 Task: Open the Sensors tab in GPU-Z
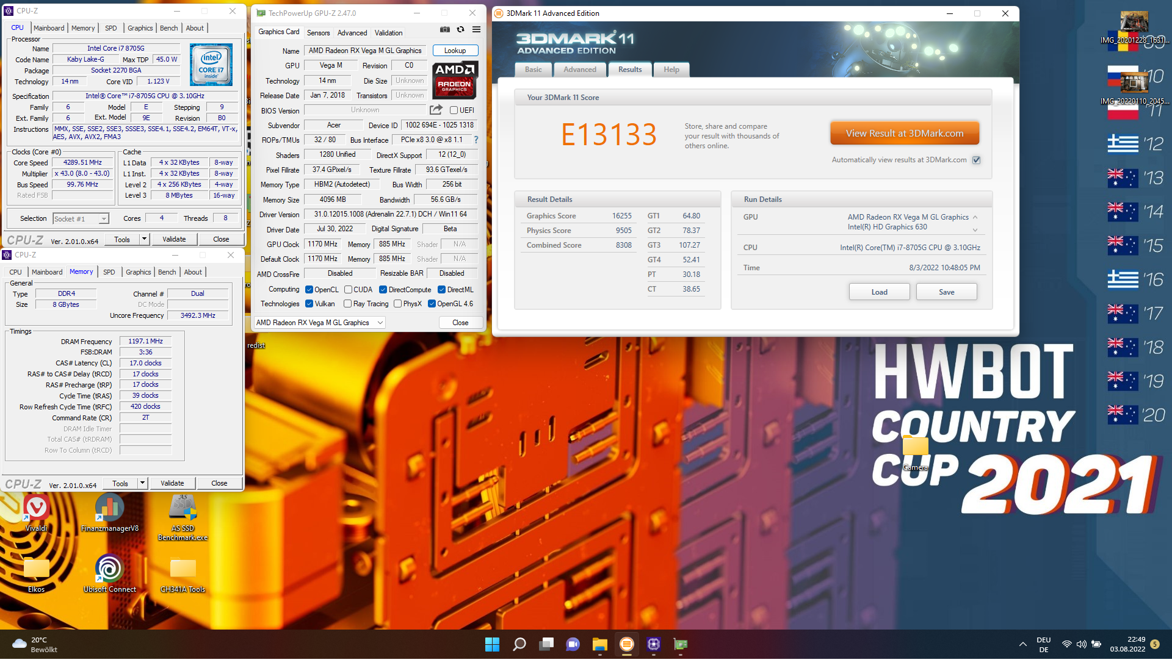click(318, 33)
